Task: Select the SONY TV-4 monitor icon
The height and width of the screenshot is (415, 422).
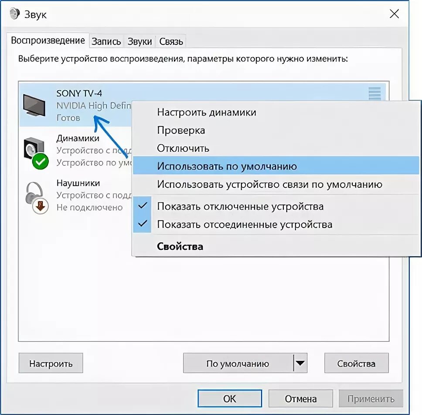Action: click(34, 105)
